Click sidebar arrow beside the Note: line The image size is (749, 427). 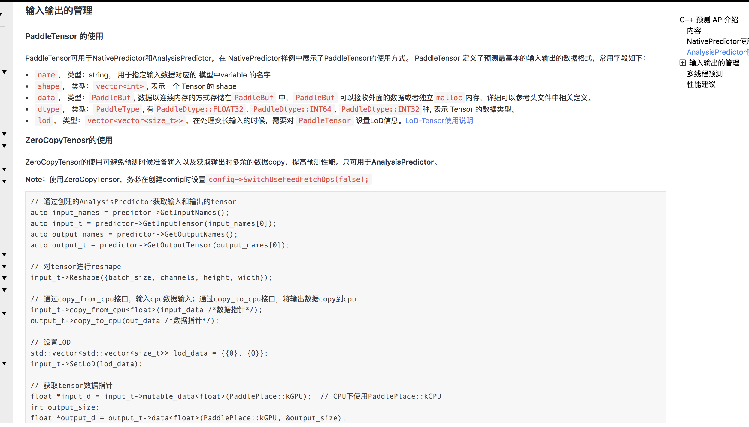click(4, 181)
